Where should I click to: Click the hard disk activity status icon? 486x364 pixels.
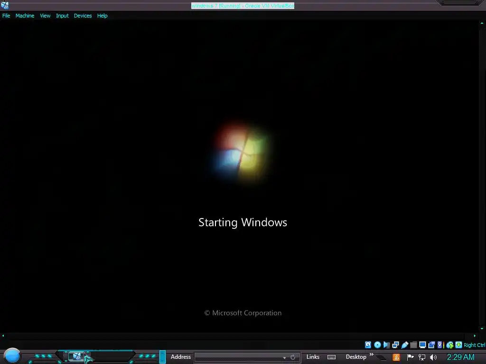[368, 345]
